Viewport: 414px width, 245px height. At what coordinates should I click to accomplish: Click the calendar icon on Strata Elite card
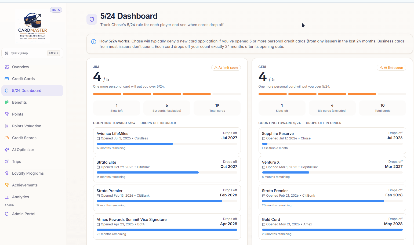(x=98, y=167)
